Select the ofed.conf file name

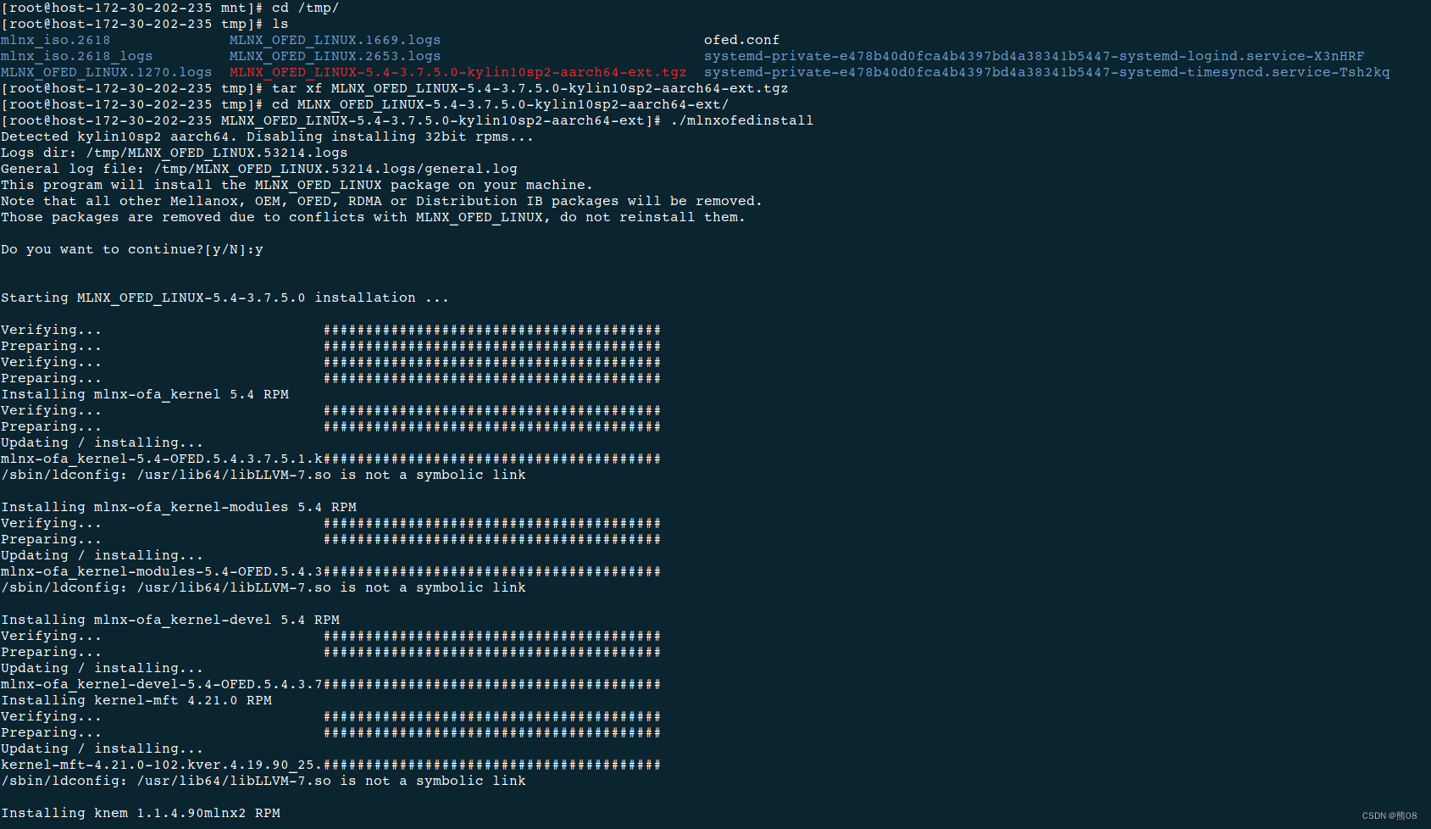pos(742,40)
